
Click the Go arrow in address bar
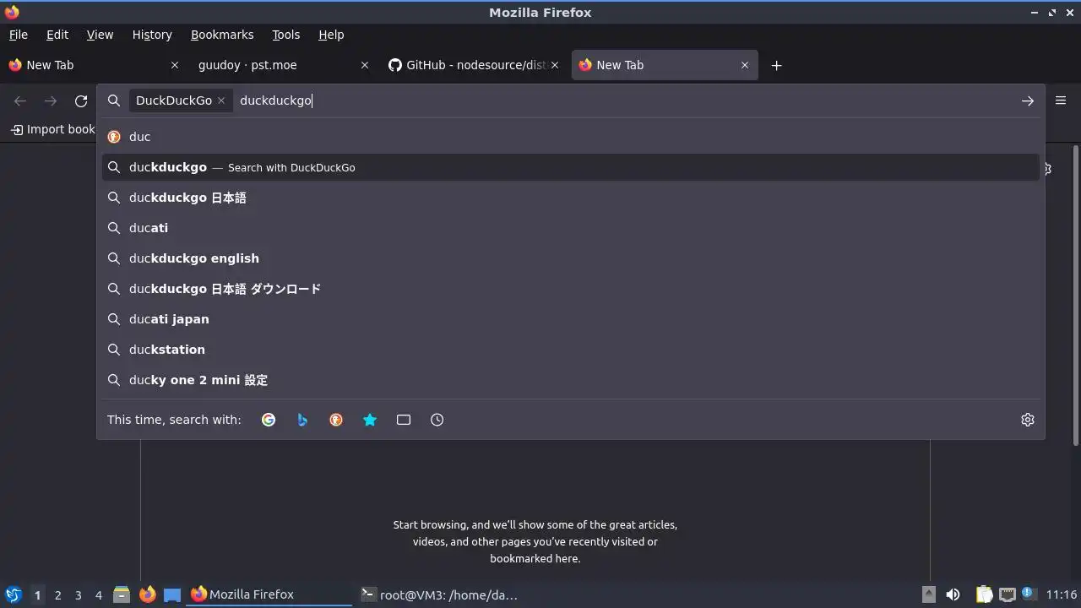click(x=1028, y=100)
